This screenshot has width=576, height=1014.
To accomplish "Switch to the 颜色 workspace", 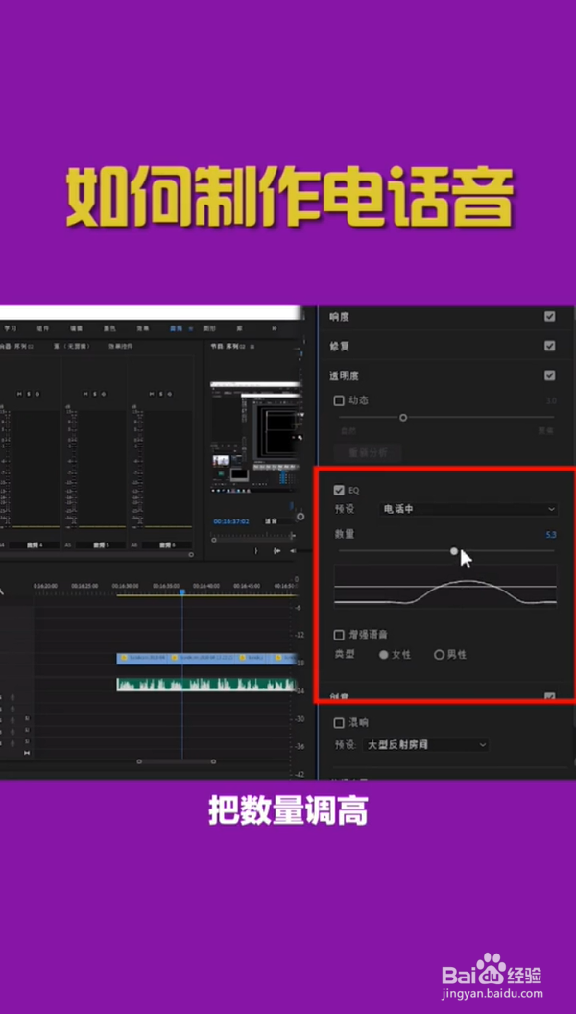I will pyautogui.click(x=109, y=328).
